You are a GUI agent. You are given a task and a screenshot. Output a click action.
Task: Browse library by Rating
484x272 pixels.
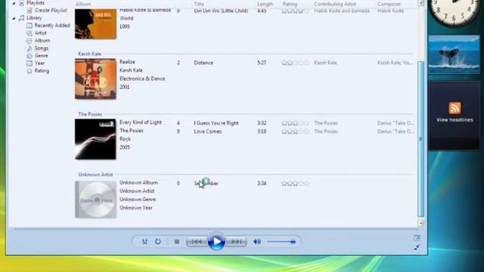coord(42,70)
